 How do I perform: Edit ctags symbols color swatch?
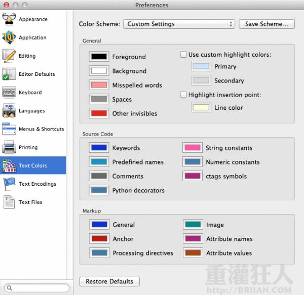(193, 176)
